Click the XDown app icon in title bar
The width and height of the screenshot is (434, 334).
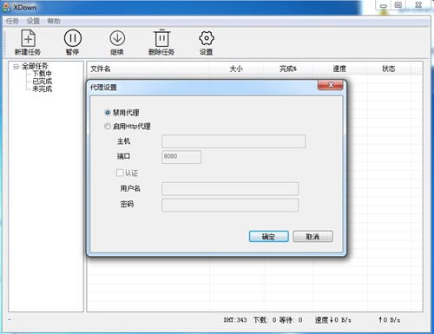6,7
